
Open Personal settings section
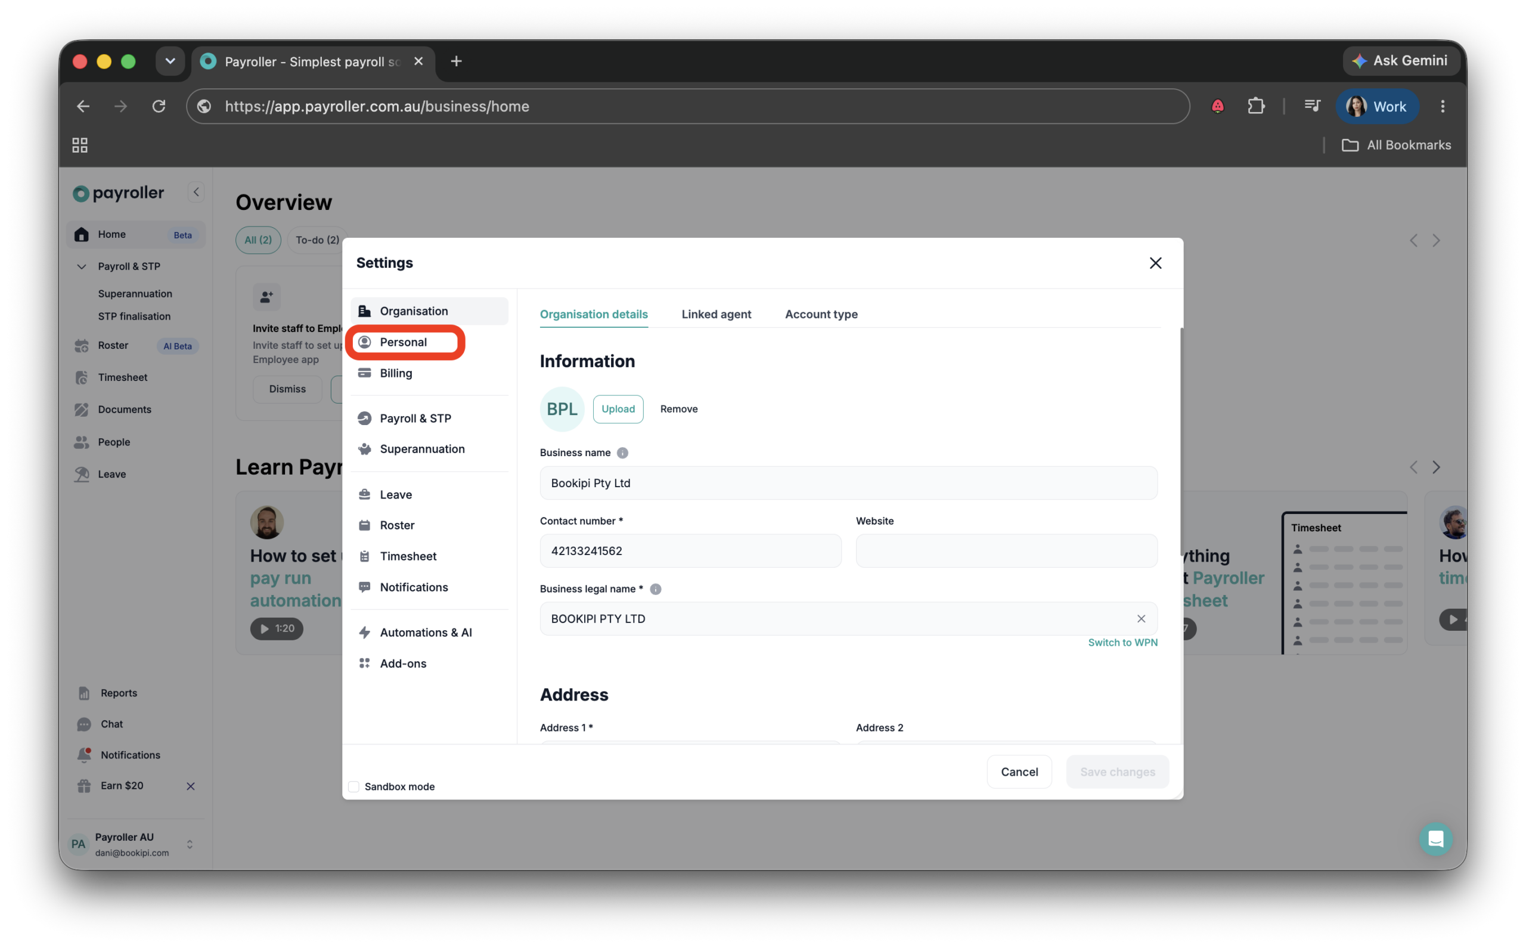coord(429,342)
